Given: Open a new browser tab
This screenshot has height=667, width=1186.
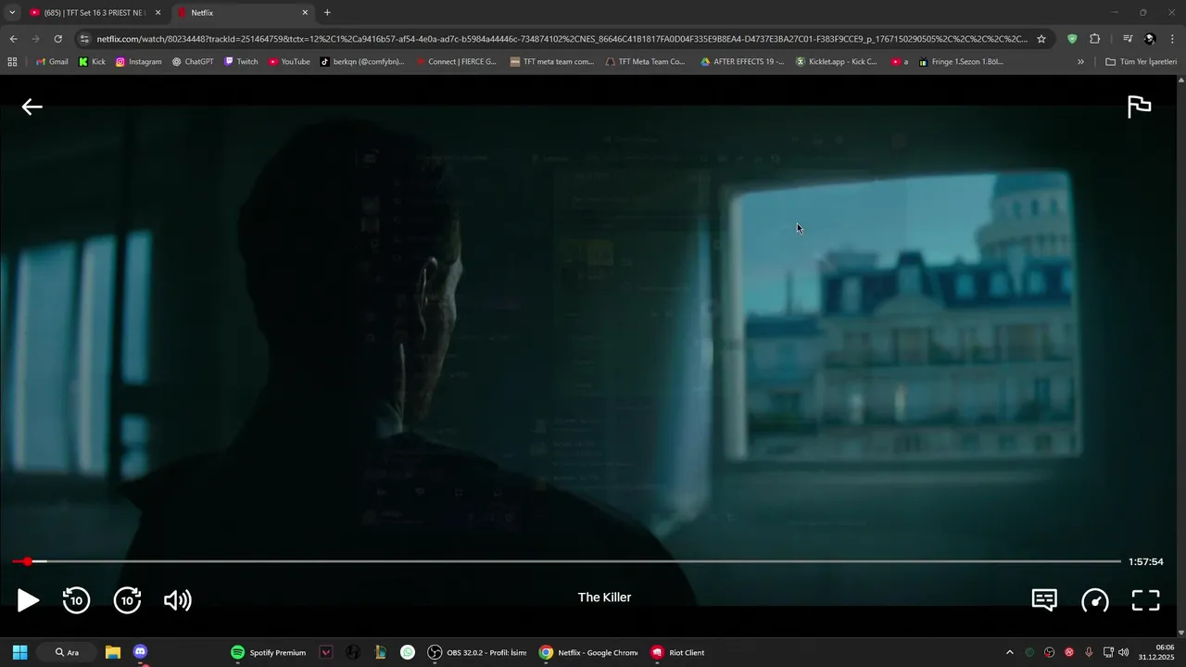Looking at the screenshot, I should [x=327, y=13].
